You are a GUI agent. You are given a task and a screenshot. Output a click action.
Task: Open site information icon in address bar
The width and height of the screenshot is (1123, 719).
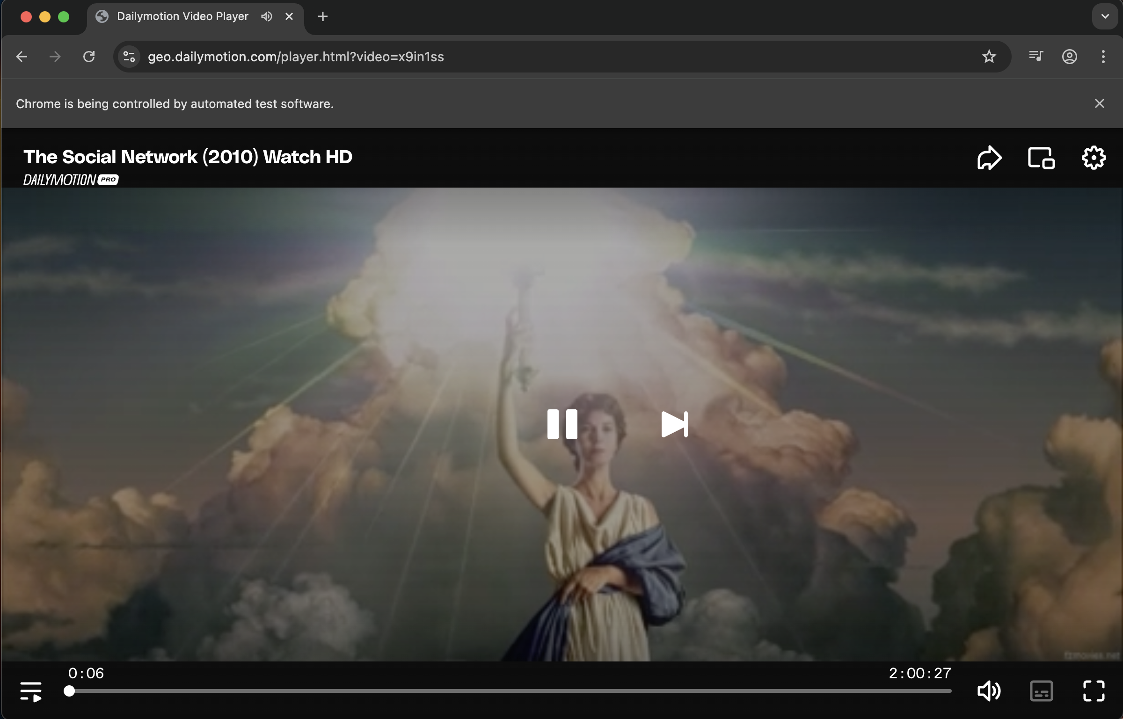pos(129,57)
